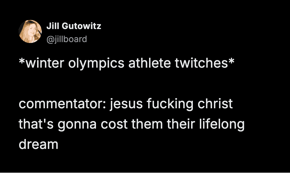Click the word "that's"
The image size is (290, 173).
click(x=35, y=124)
